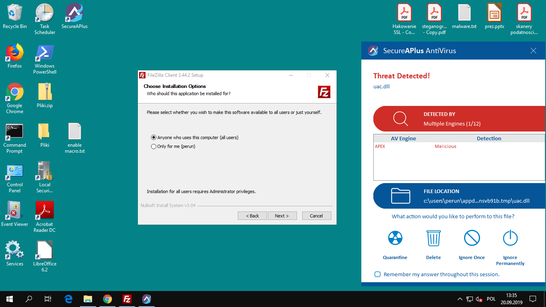Cancel the FileZilla installation
Viewport: 546px width, 307px height.
pyautogui.click(x=317, y=216)
